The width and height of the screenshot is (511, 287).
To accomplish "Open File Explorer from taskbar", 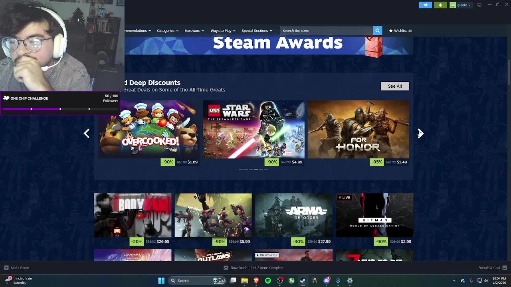I will click(244, 281).
